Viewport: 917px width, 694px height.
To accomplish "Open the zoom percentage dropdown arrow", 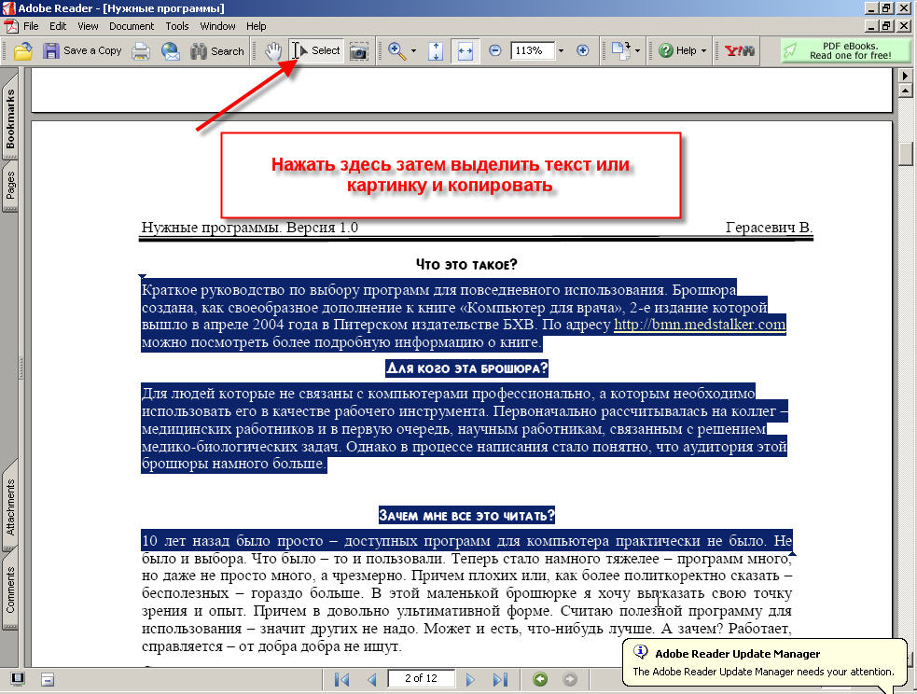I will (561, 51).
